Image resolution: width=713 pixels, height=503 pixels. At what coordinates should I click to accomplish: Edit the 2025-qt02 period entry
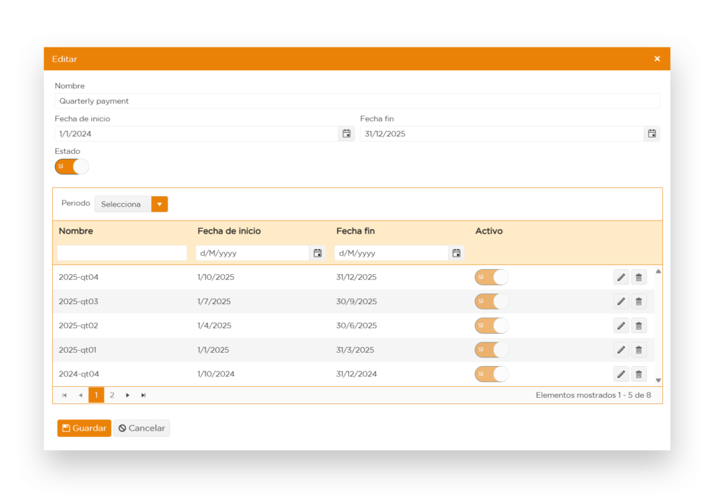[x=620, y=326]
